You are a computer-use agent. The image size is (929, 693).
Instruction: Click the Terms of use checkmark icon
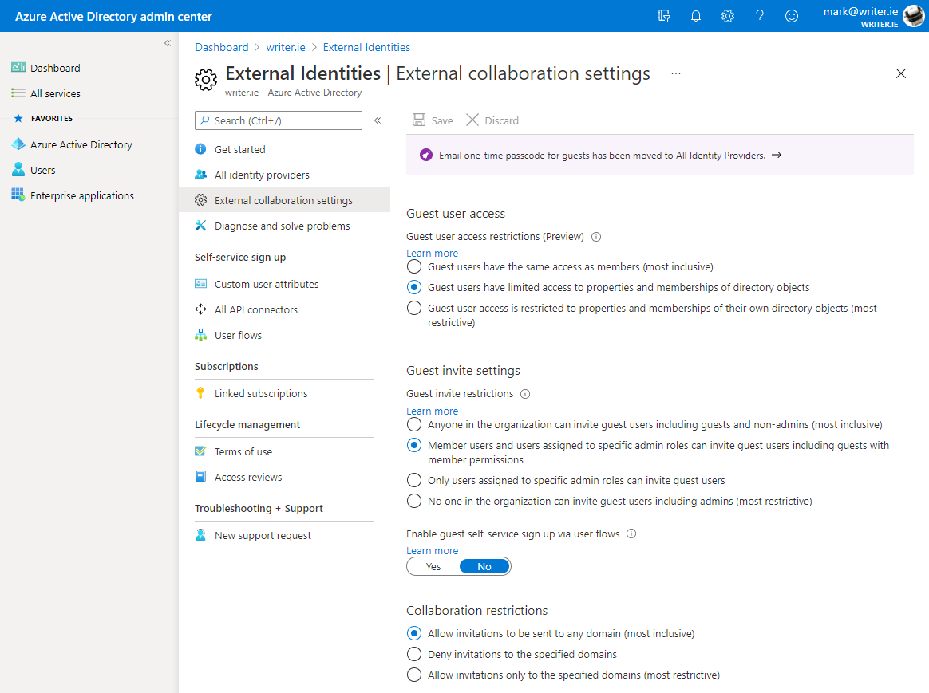(201, 451)
